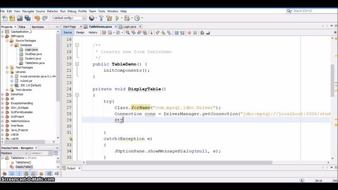Expand the mysql-connector-java library node
338x190 pixels.
point(12,77)
